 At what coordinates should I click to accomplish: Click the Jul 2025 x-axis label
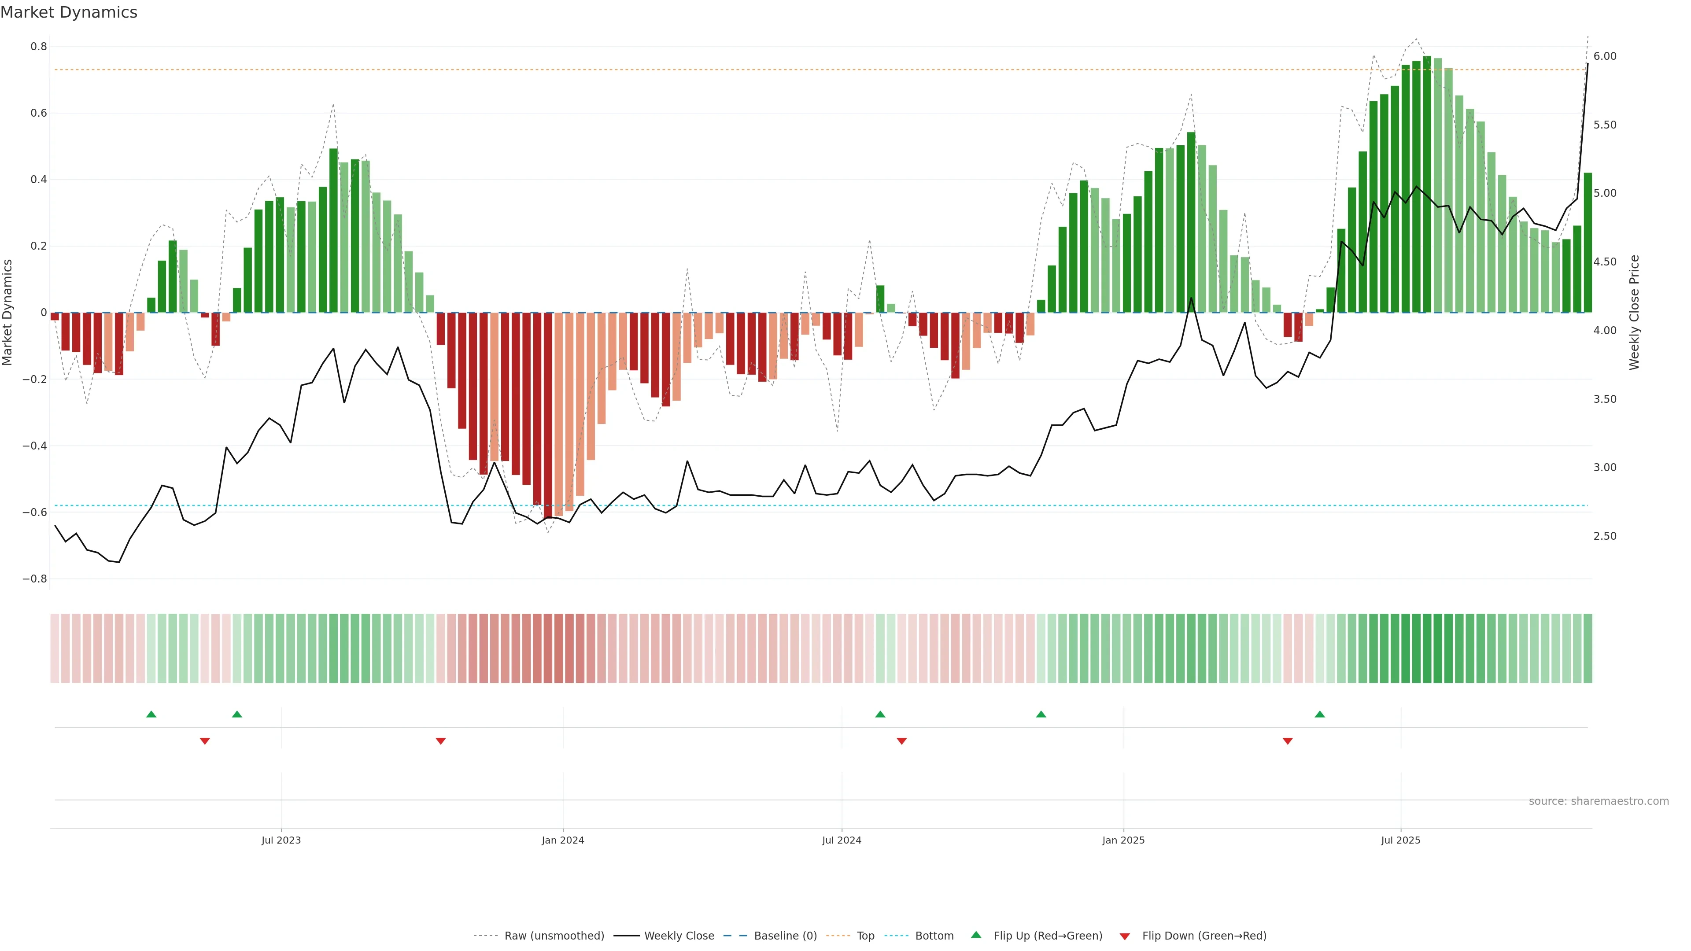[x=1400, y=840]
